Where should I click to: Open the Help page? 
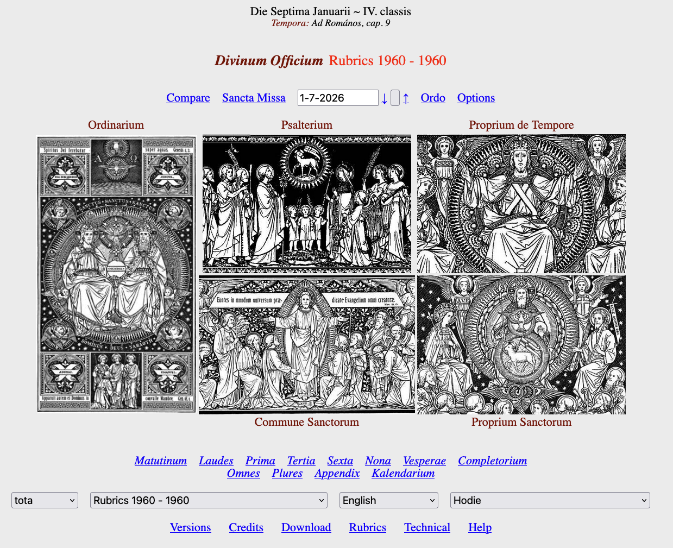pyautogui.click(x=480, y=527)
